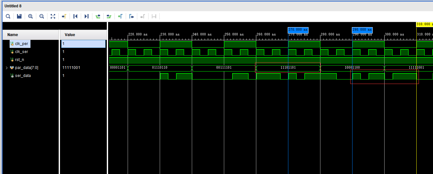
Task: Go to the next marker (greyed)
Action: (142, 16)
